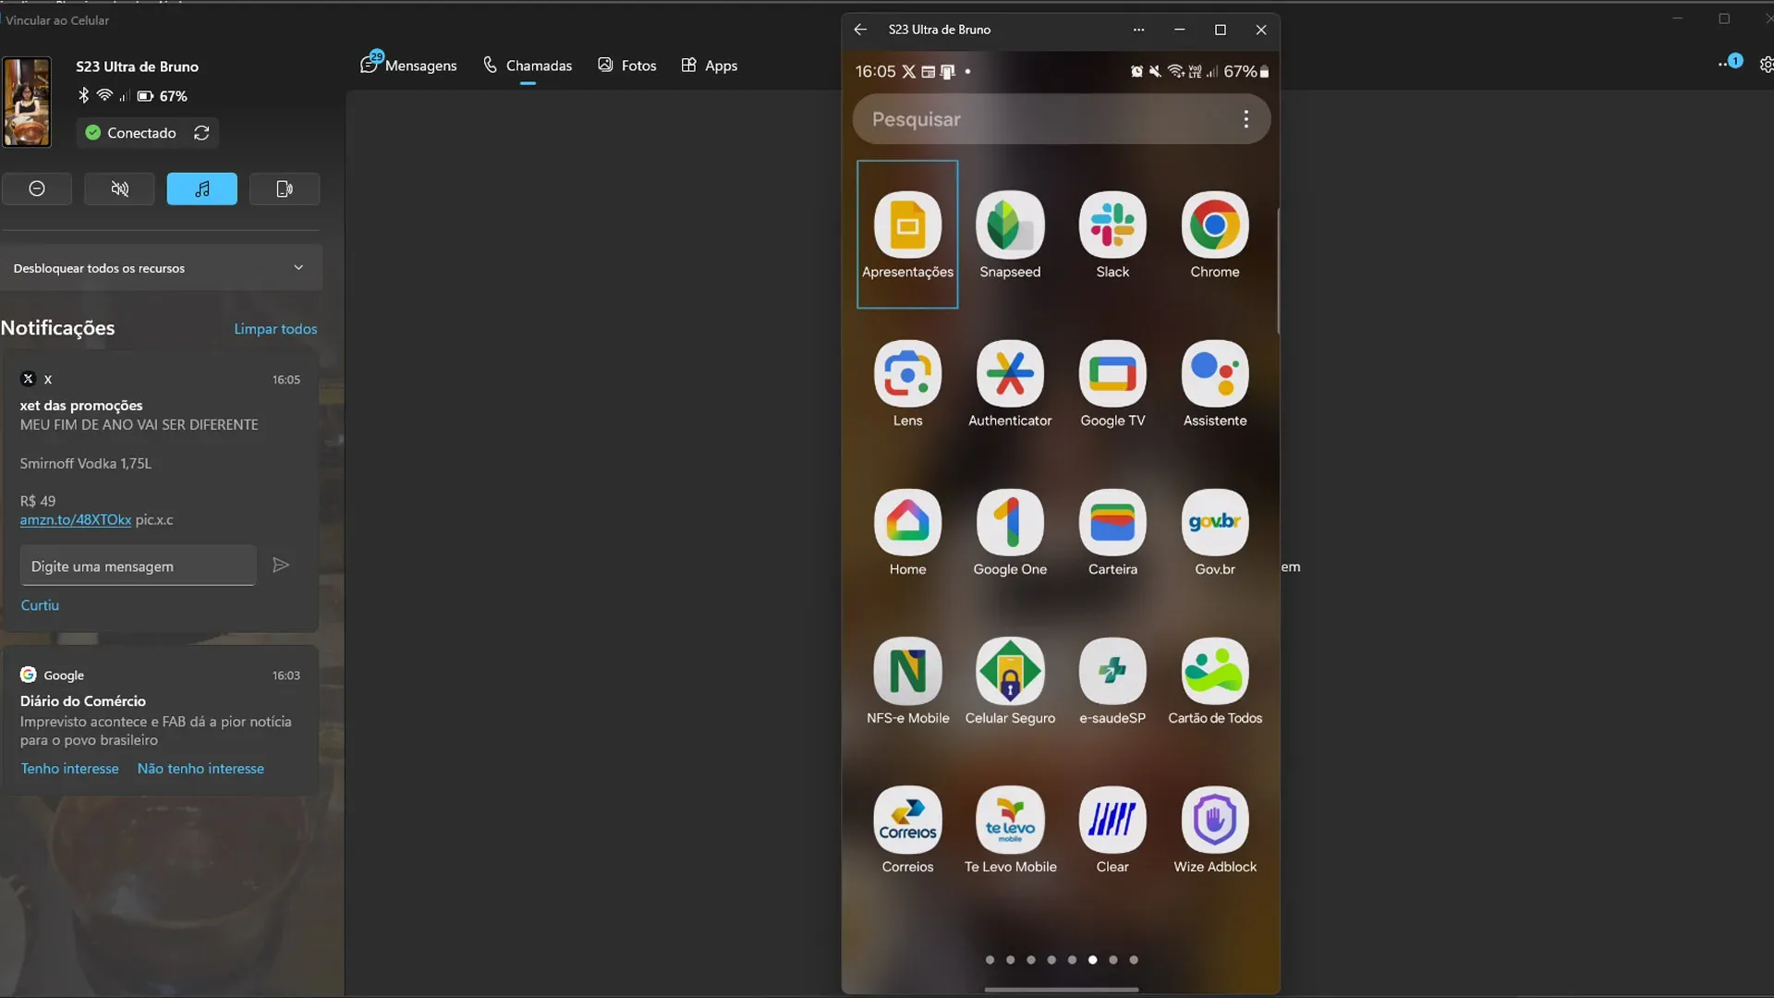Switch to the Fotos tab
Viewport: 1774px width, 998px height.
coord(627,66)
